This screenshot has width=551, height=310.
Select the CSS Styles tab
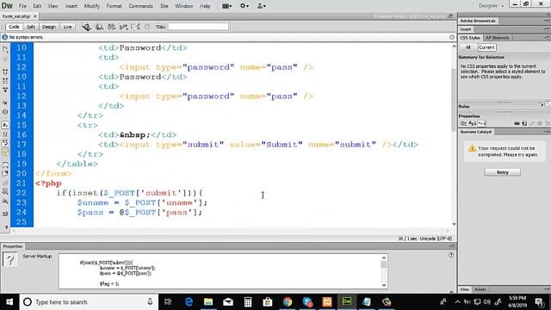[470, 38]
